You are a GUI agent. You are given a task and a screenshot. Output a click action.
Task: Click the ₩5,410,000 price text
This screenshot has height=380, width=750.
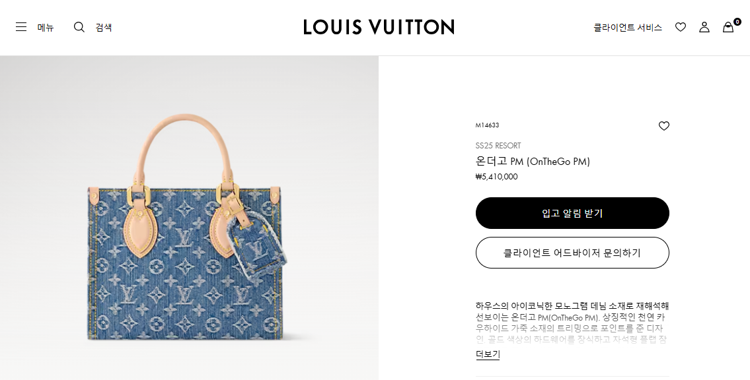pyautogui.click(x=496, y=177)
